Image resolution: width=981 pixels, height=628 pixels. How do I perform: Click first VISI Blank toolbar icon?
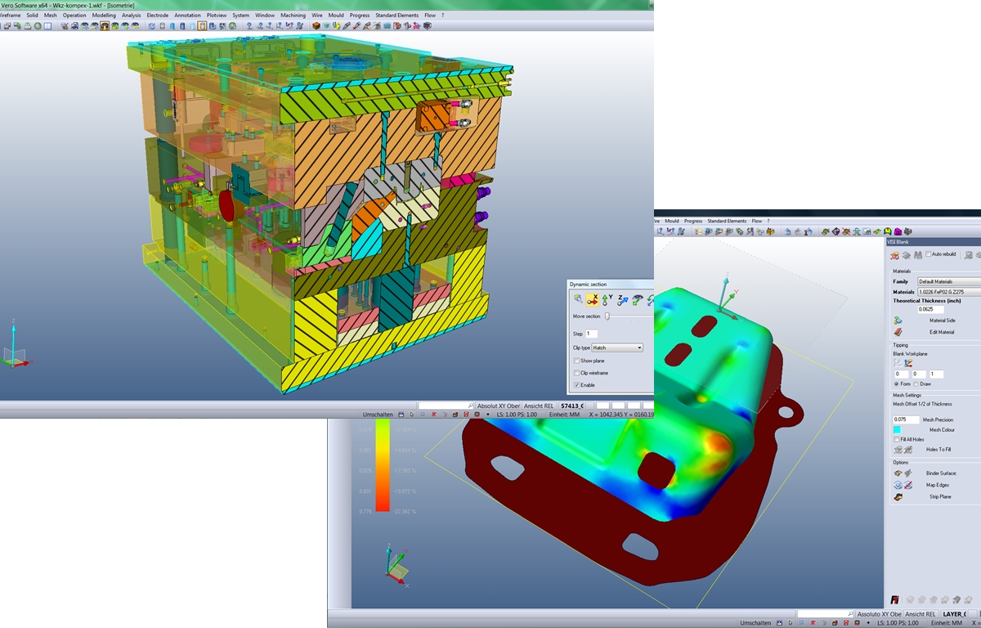click(x=895, y=255)
